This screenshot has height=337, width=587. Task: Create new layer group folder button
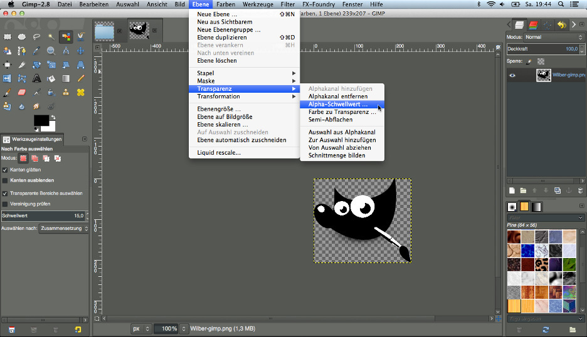[x=524, y=190]
